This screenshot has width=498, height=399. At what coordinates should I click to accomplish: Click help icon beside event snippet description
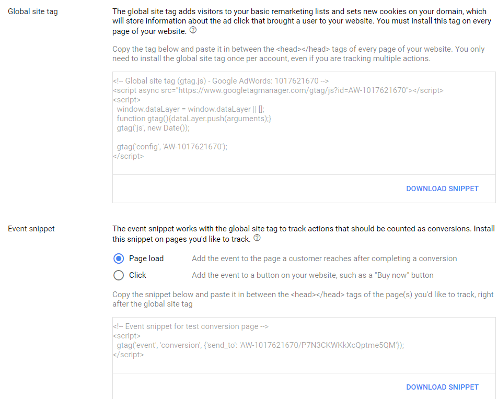point(257,239)
